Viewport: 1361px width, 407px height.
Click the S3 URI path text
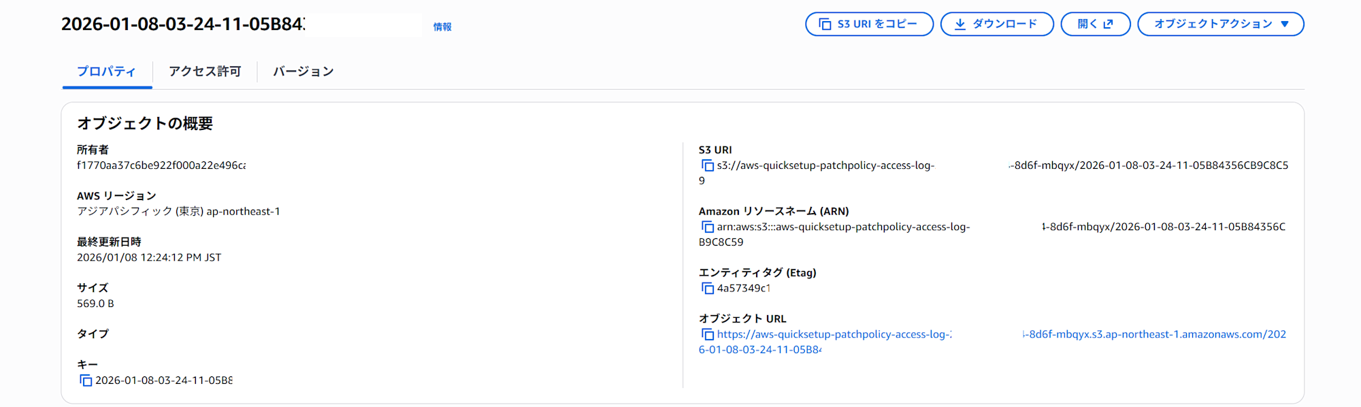click(x=825, y=165)
